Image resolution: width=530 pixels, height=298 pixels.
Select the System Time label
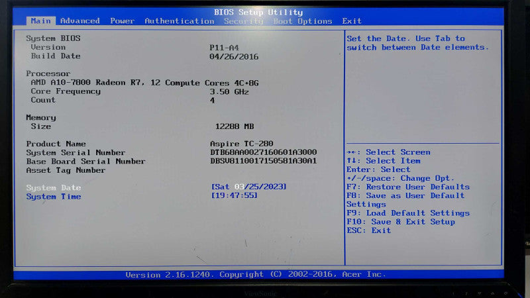tap(54, 196)
